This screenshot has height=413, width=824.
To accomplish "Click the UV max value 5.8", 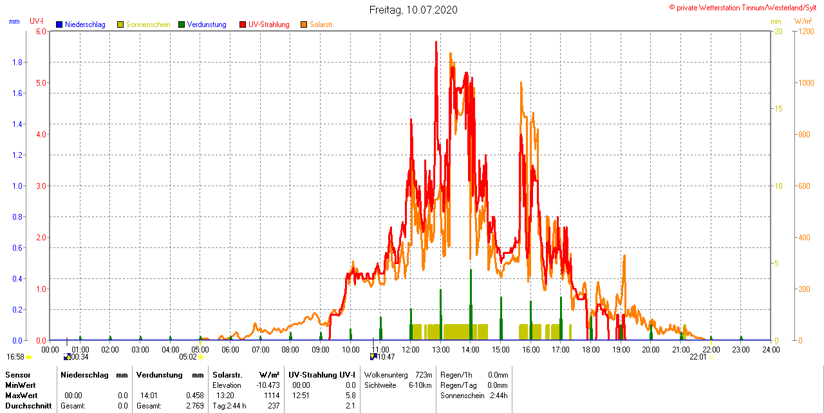I will [350, 395].
